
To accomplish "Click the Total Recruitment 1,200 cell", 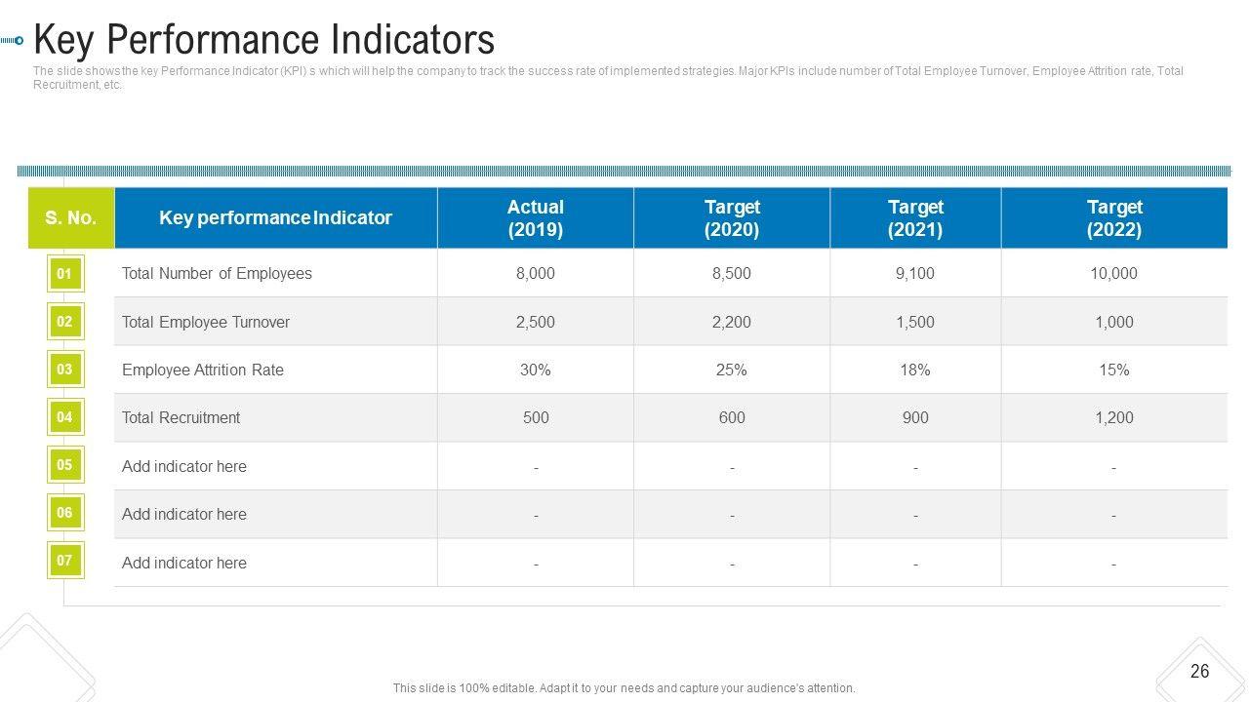I will click(1114, 418).
